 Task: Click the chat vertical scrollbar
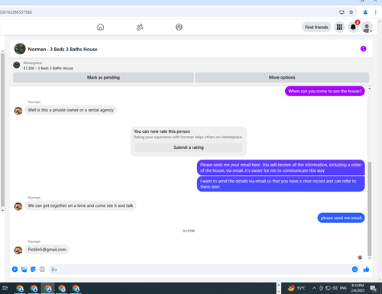(x=370, y=208)
